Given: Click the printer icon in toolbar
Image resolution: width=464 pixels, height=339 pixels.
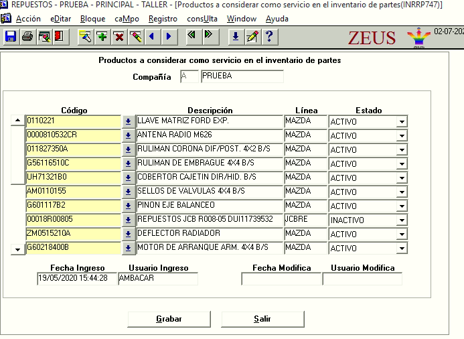Looking at the screenshot, I should click(27, 37).
